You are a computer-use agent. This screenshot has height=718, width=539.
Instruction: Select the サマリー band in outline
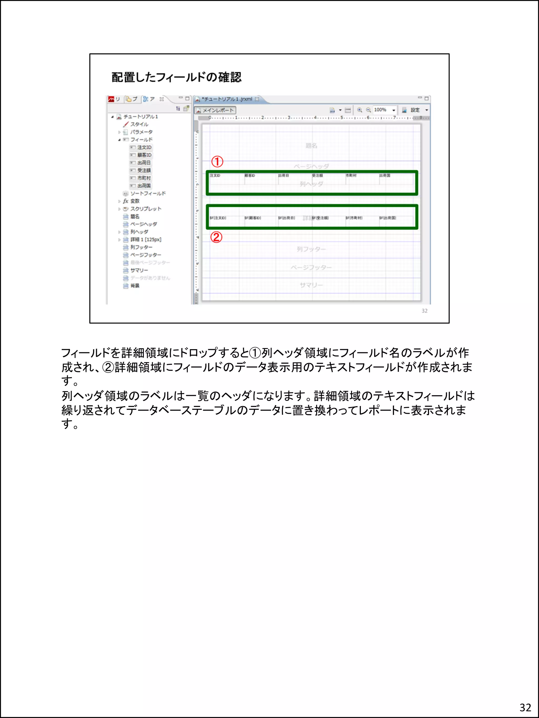point(139,270)
